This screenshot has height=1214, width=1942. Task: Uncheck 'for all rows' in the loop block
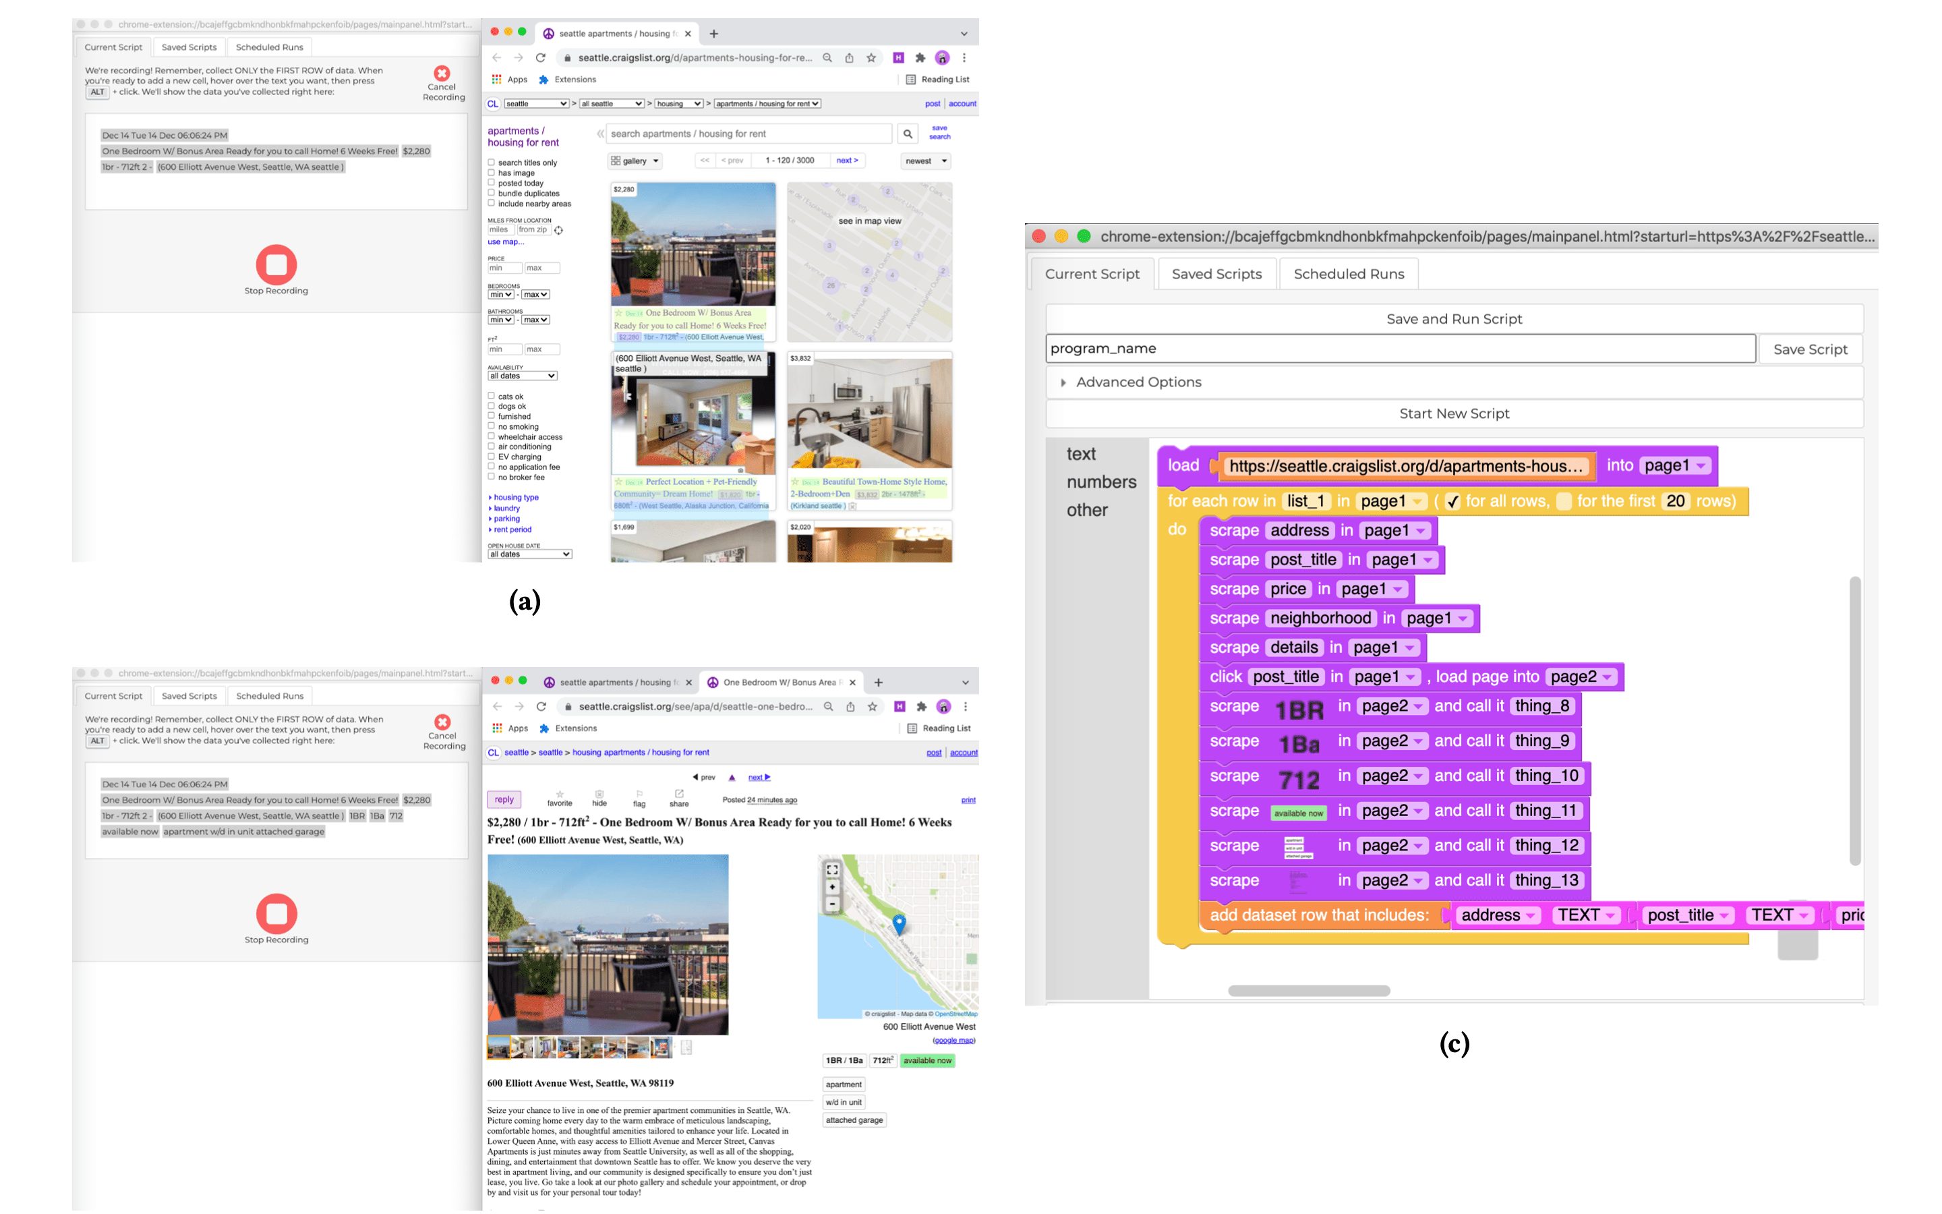[1452, 500]
